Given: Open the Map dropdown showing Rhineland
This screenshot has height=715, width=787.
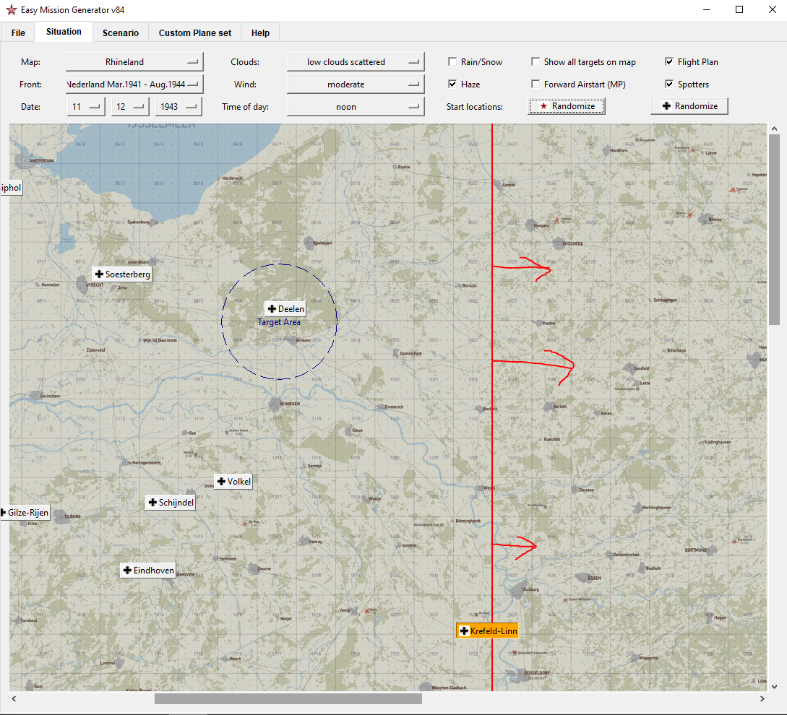Looking at the screenshot, I should tap(134, 61).
